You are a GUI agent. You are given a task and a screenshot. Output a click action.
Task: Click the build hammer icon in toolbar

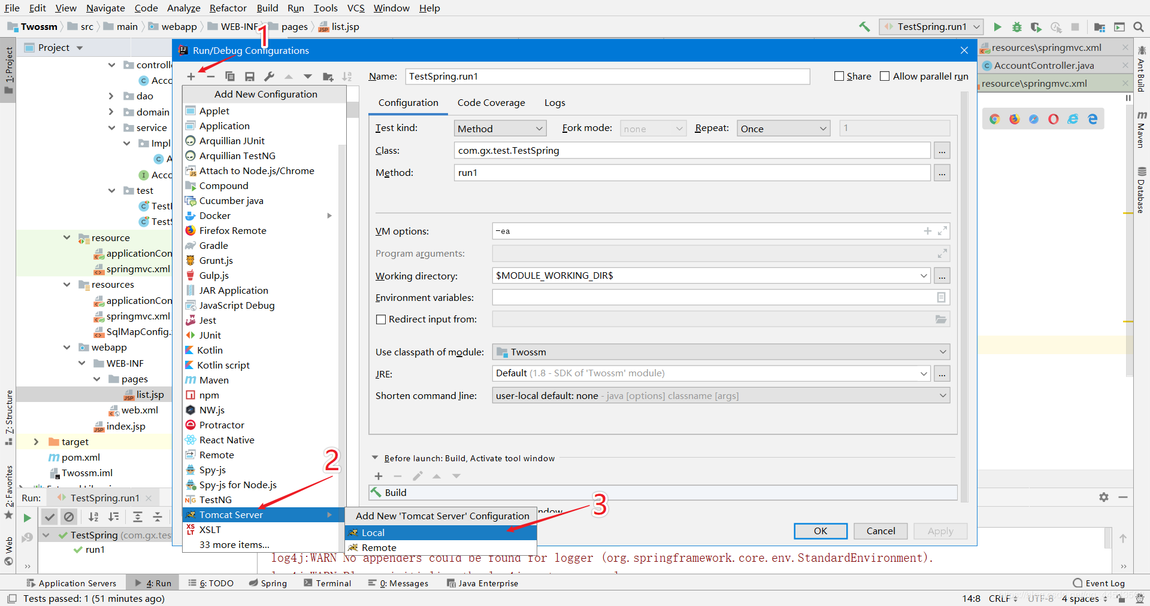(864, 27)
